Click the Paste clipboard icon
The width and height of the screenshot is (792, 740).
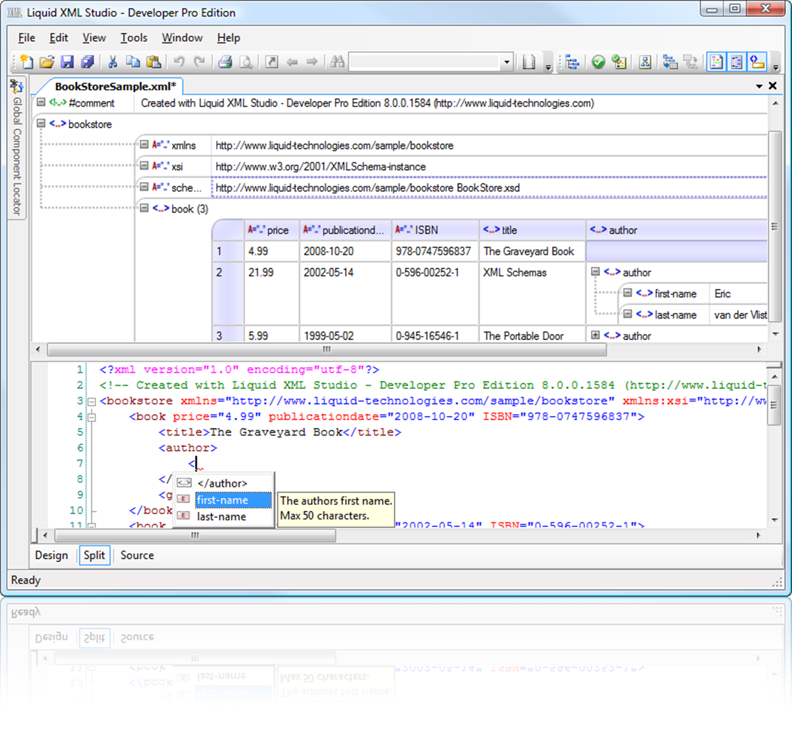coord(153,61)
